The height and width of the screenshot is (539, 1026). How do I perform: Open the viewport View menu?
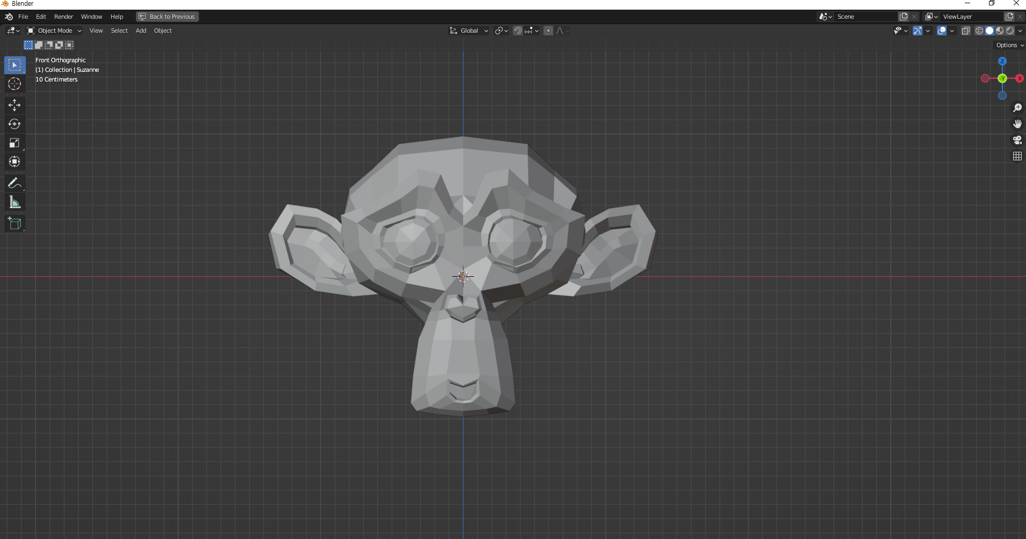tap(96, 31)
